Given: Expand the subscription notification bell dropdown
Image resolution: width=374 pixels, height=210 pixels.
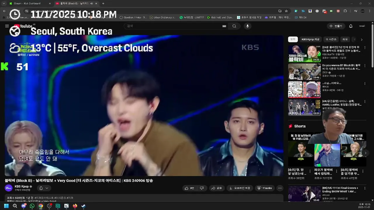Looking at the screenshot, I should (44, 188).
